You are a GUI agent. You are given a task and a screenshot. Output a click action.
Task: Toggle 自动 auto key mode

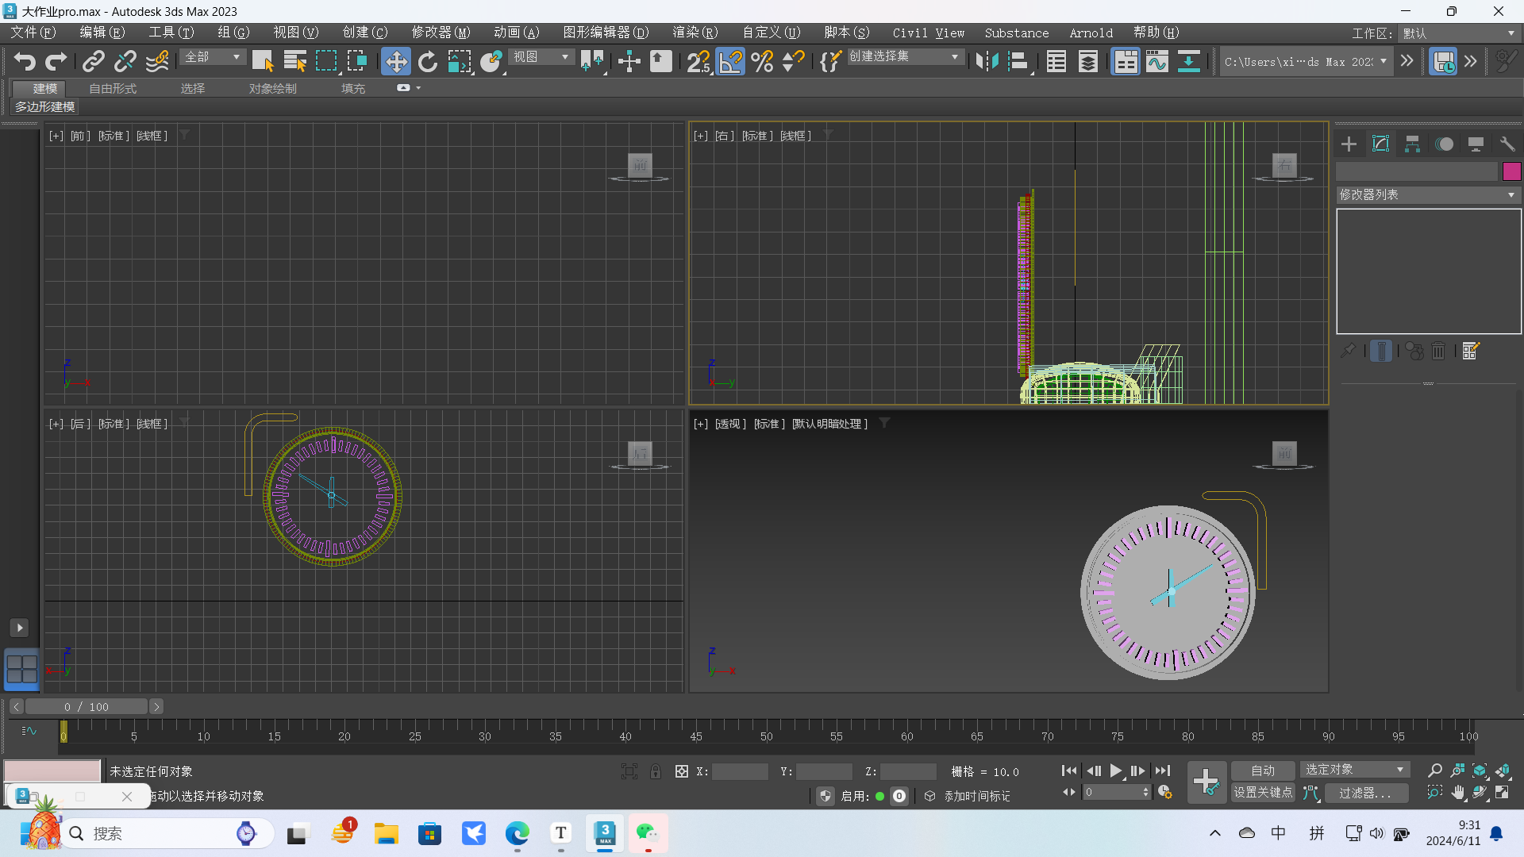pyautogui.click(x=1263, y=771)
